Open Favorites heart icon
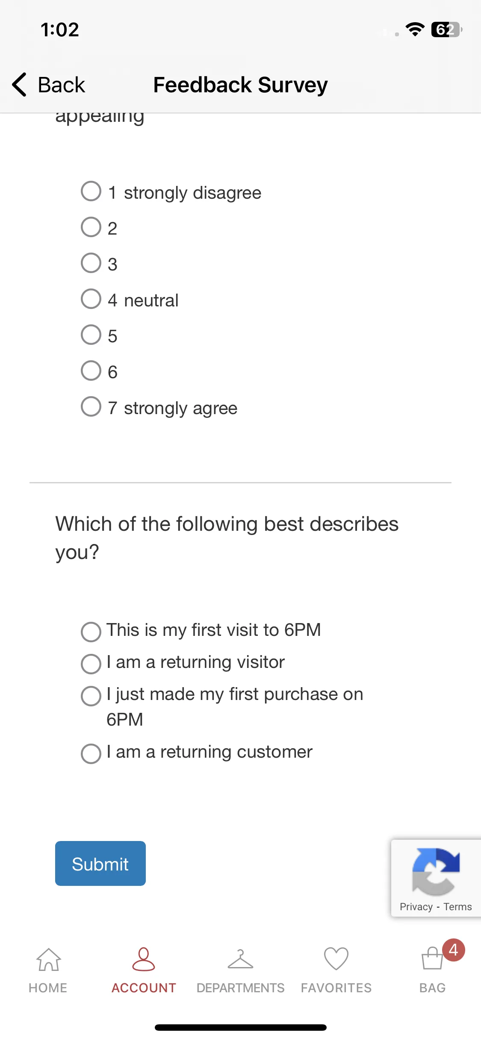The height and width of the screenshot is (1041, 481). coord(336,959)
